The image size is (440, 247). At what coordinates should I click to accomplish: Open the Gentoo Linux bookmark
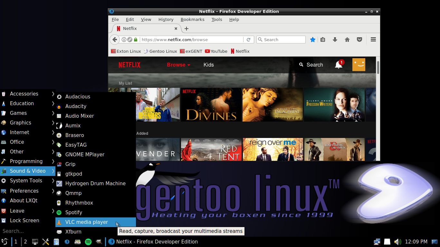point(163,51)
